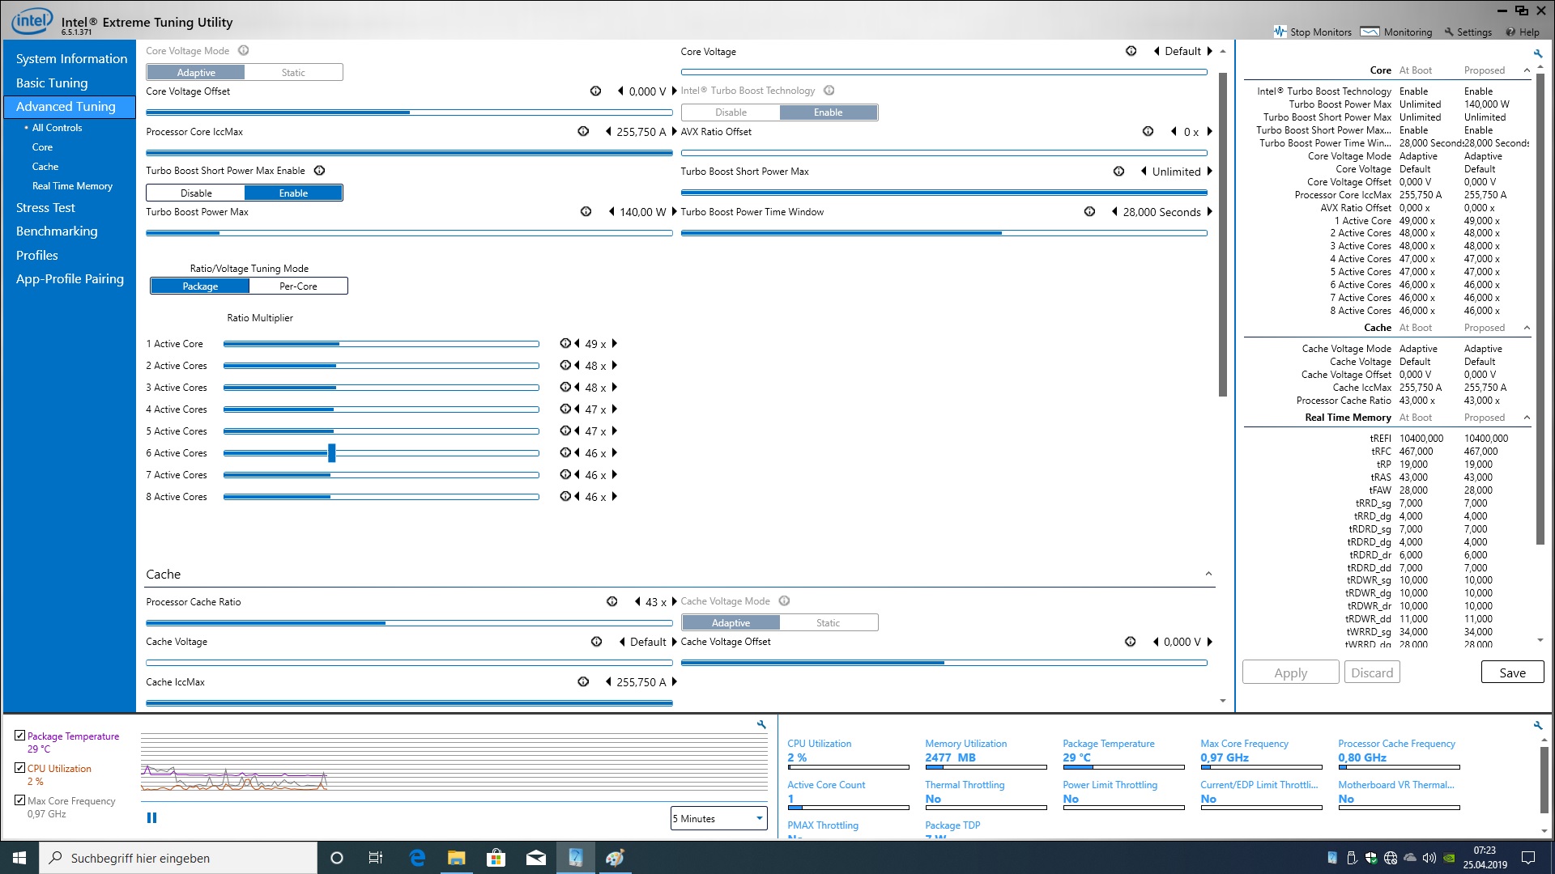
Task: Select Package ratio tuning mode
Action: pyautogui.click(x=200, y=286)
